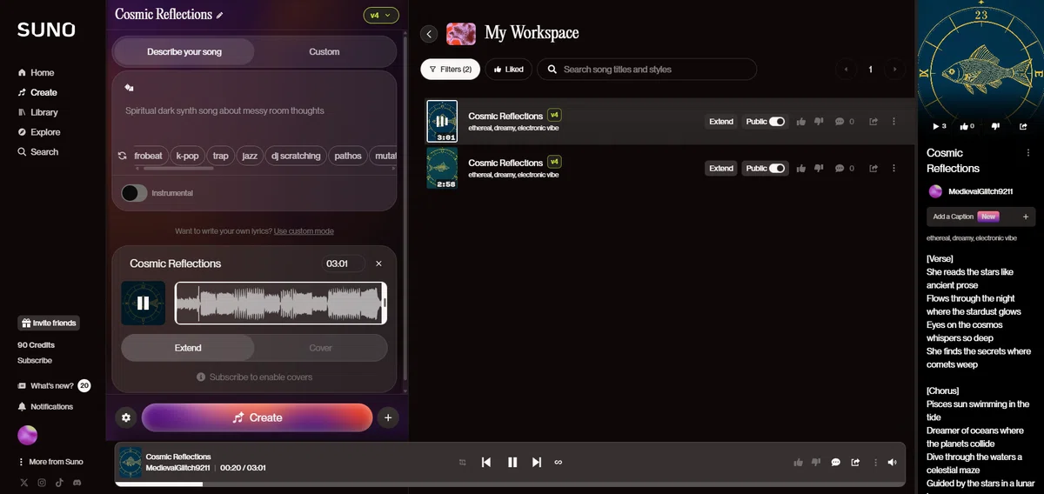
Task: Click the Subscribe link in the sidebar
Action: tap(35, 360)
